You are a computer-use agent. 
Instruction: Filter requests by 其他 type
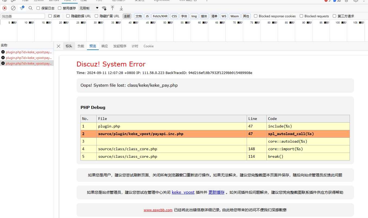tap(246, 16)
